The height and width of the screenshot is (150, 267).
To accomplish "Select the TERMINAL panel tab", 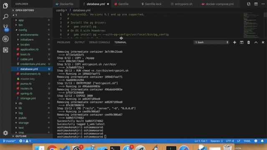I will click(x=121, y=42).
